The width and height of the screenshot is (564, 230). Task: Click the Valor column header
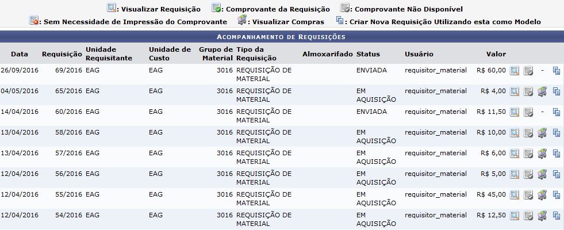coord(496,54)
